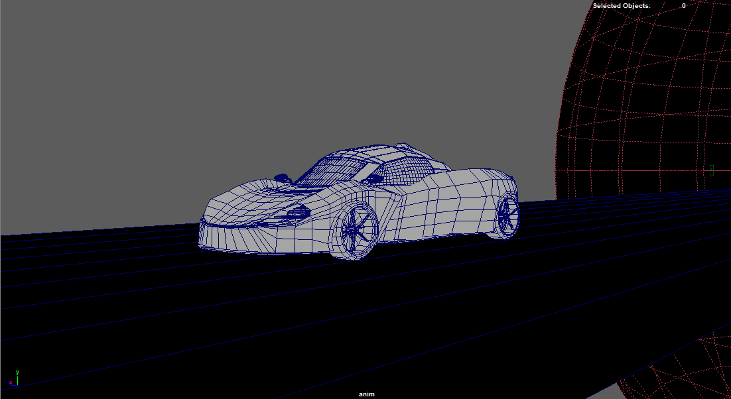Click the "anim" camera name label
The width and height of the screenshot is (731, 399).
[x=366, y=394]
